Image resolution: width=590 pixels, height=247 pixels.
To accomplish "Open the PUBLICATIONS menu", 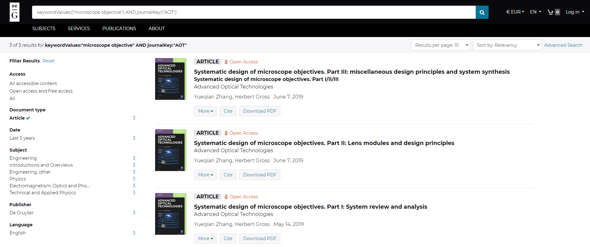I will pyautogui.click(x=119, y=29).
